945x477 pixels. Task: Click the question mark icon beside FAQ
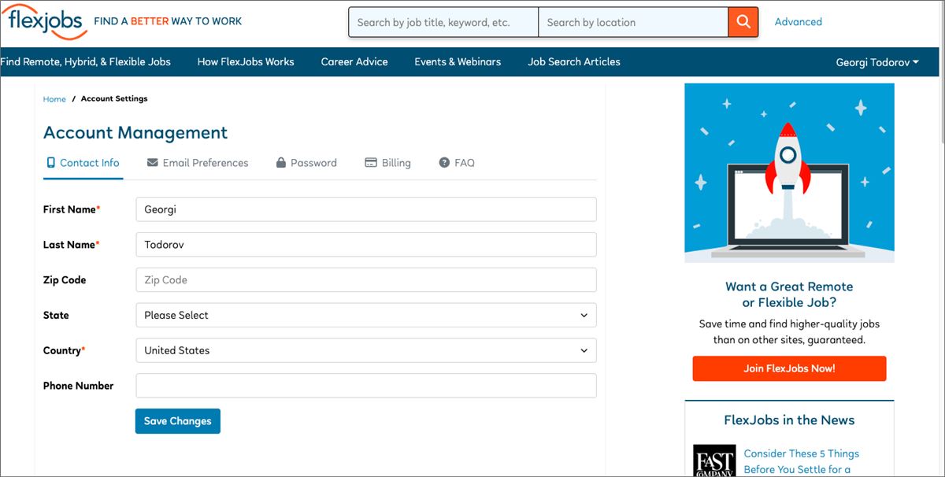point(444,163)
